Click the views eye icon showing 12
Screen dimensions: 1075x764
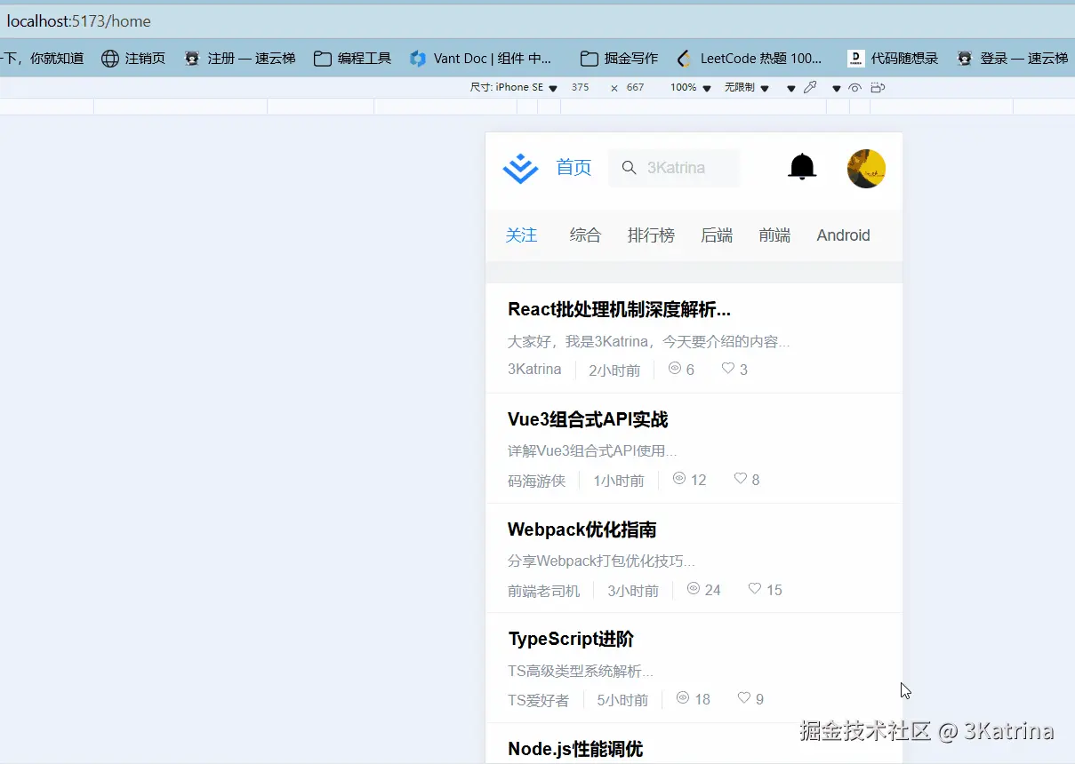(x=679, y=478)
